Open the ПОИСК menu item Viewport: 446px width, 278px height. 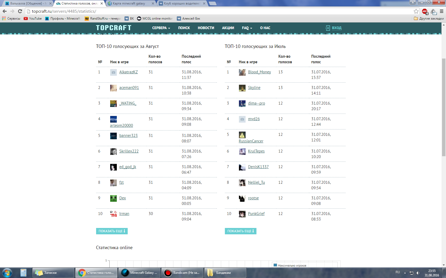pyautogui.click(x=184, y=28)
